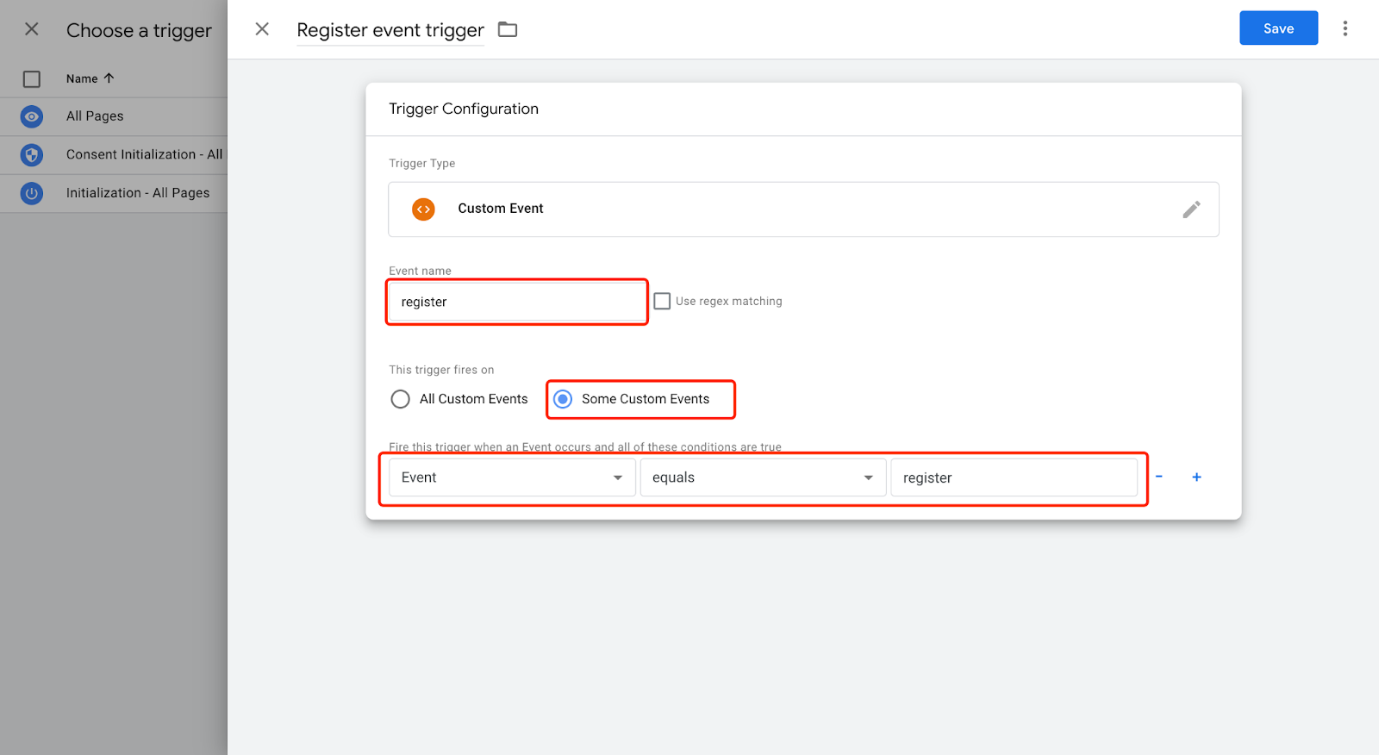Image resolution: width=1379 pixels, height=755 pixels.
Task: Close the Register event trigger panel
Action: click(x=262, y=29)
